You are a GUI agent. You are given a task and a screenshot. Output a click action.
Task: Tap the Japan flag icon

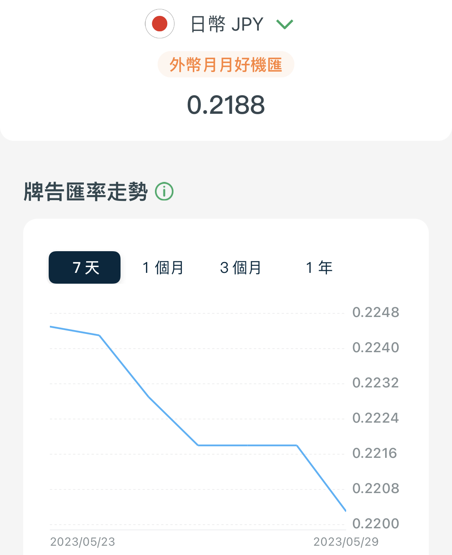pyautogui.click(x=160, y=24)
